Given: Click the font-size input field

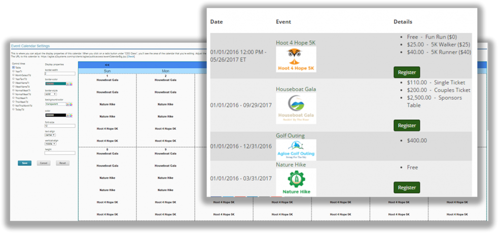Looking at the screenshot, I should 60,126.
